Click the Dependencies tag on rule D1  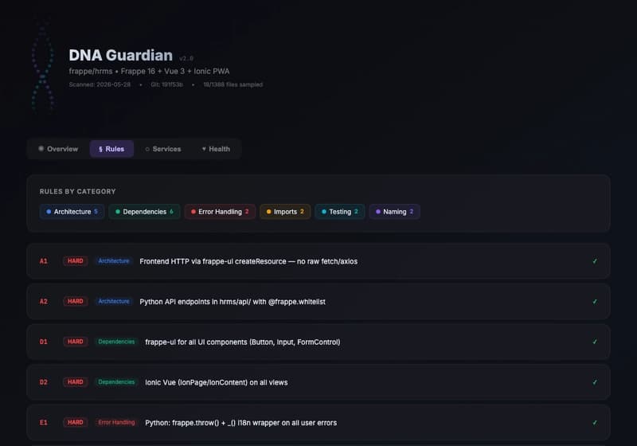(x=116, y=342)
